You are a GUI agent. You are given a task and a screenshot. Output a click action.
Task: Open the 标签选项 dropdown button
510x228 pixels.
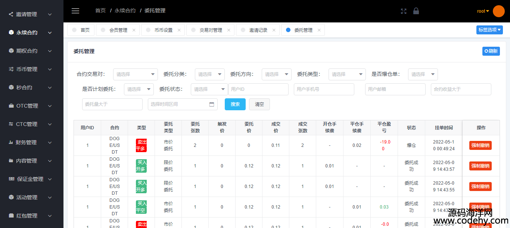click(489, 30)
